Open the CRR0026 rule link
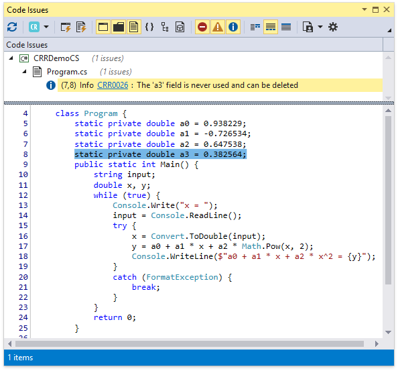The width and height of the screenshot is (398, 371). [x=113, y=85]
